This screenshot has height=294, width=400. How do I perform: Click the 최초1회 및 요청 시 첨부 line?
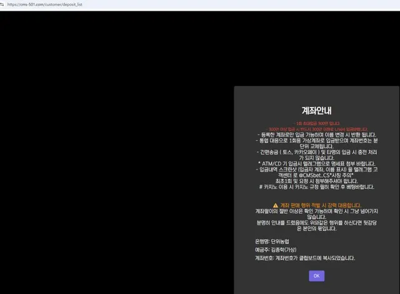[317, 181]
